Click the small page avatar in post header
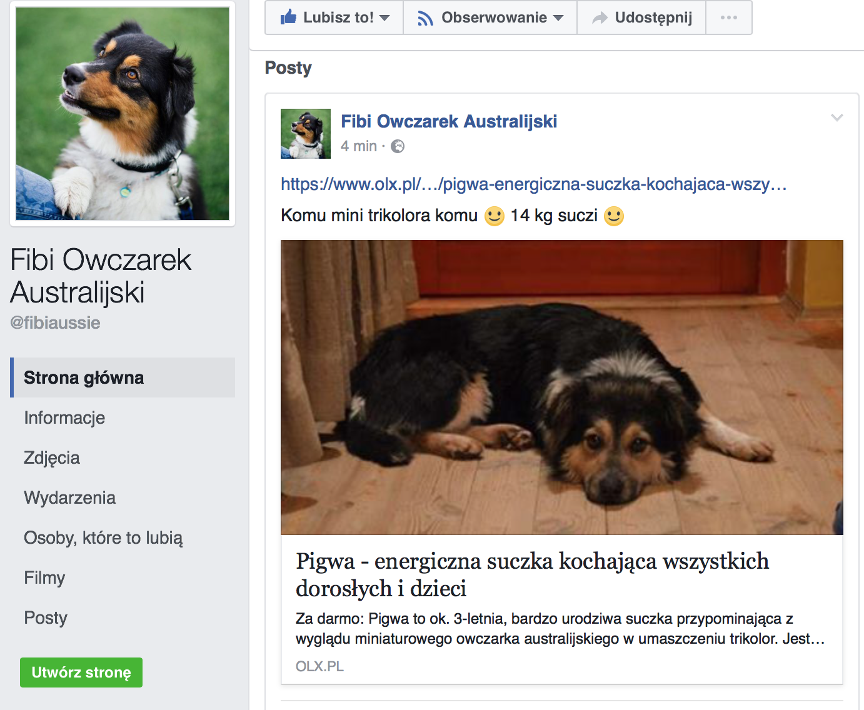The width and height of the screenshot is (864, 710). click(x=306, y=134)
